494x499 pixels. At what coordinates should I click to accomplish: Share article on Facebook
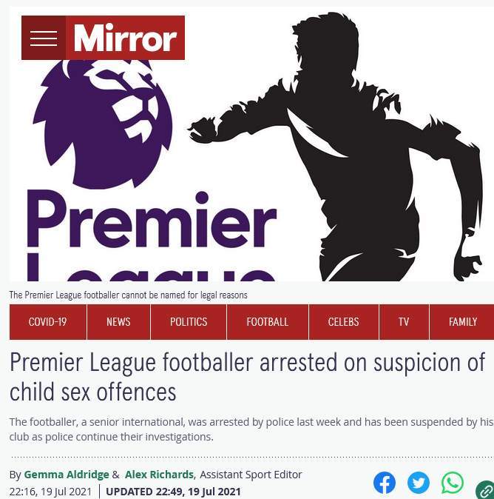click(385, 483)
